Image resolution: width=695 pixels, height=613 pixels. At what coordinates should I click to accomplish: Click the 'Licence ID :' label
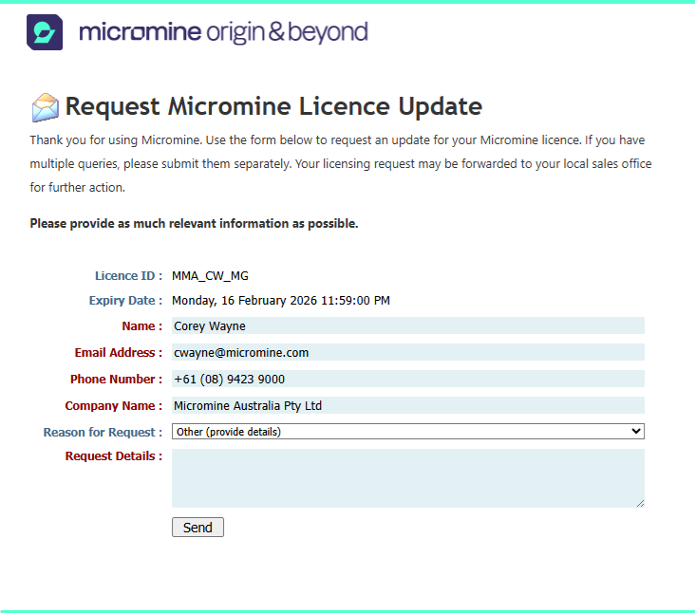(x=128, y=276)
